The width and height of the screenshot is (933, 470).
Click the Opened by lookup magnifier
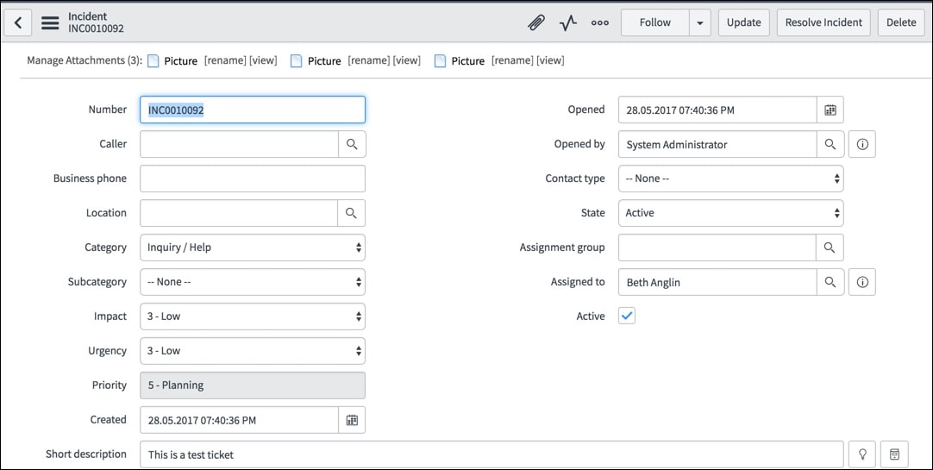pos(830,144)
